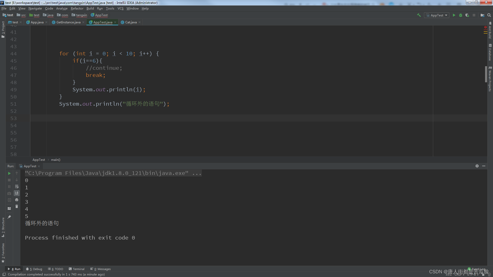This screenshot has height=277, width=493.
Task: Open the 0: Messages tool window
Action: tap(100, 269)
